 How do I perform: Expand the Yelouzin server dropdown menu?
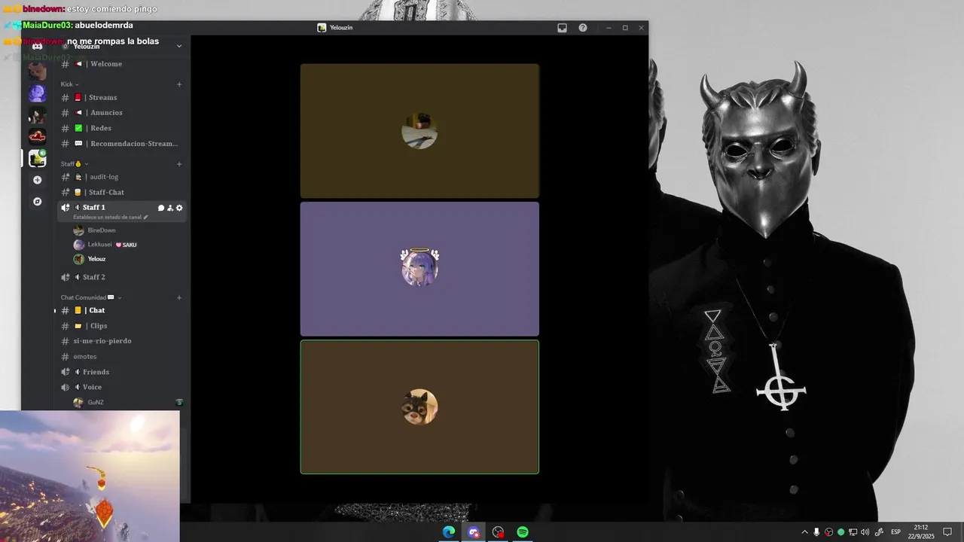178,46
